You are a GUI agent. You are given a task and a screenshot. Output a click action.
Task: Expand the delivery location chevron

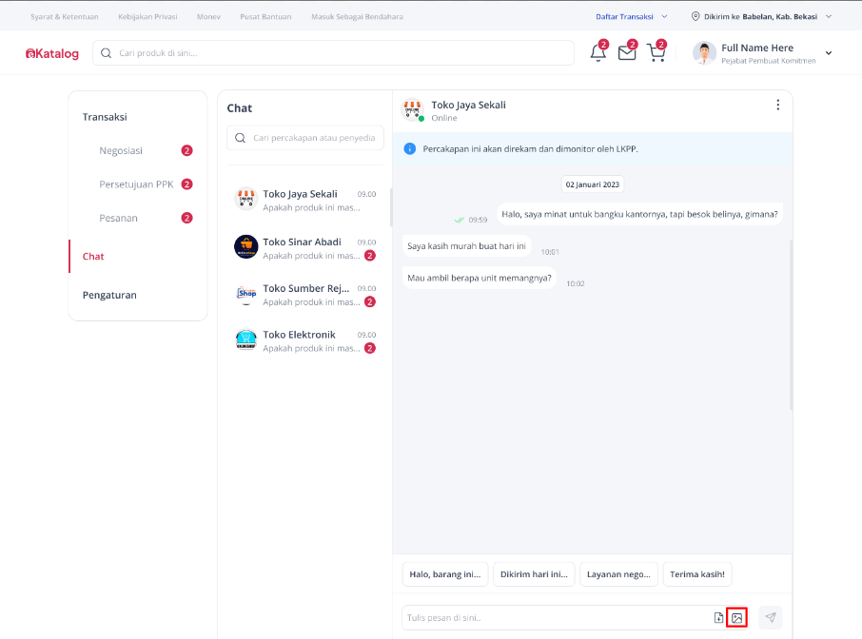point(829,16)
